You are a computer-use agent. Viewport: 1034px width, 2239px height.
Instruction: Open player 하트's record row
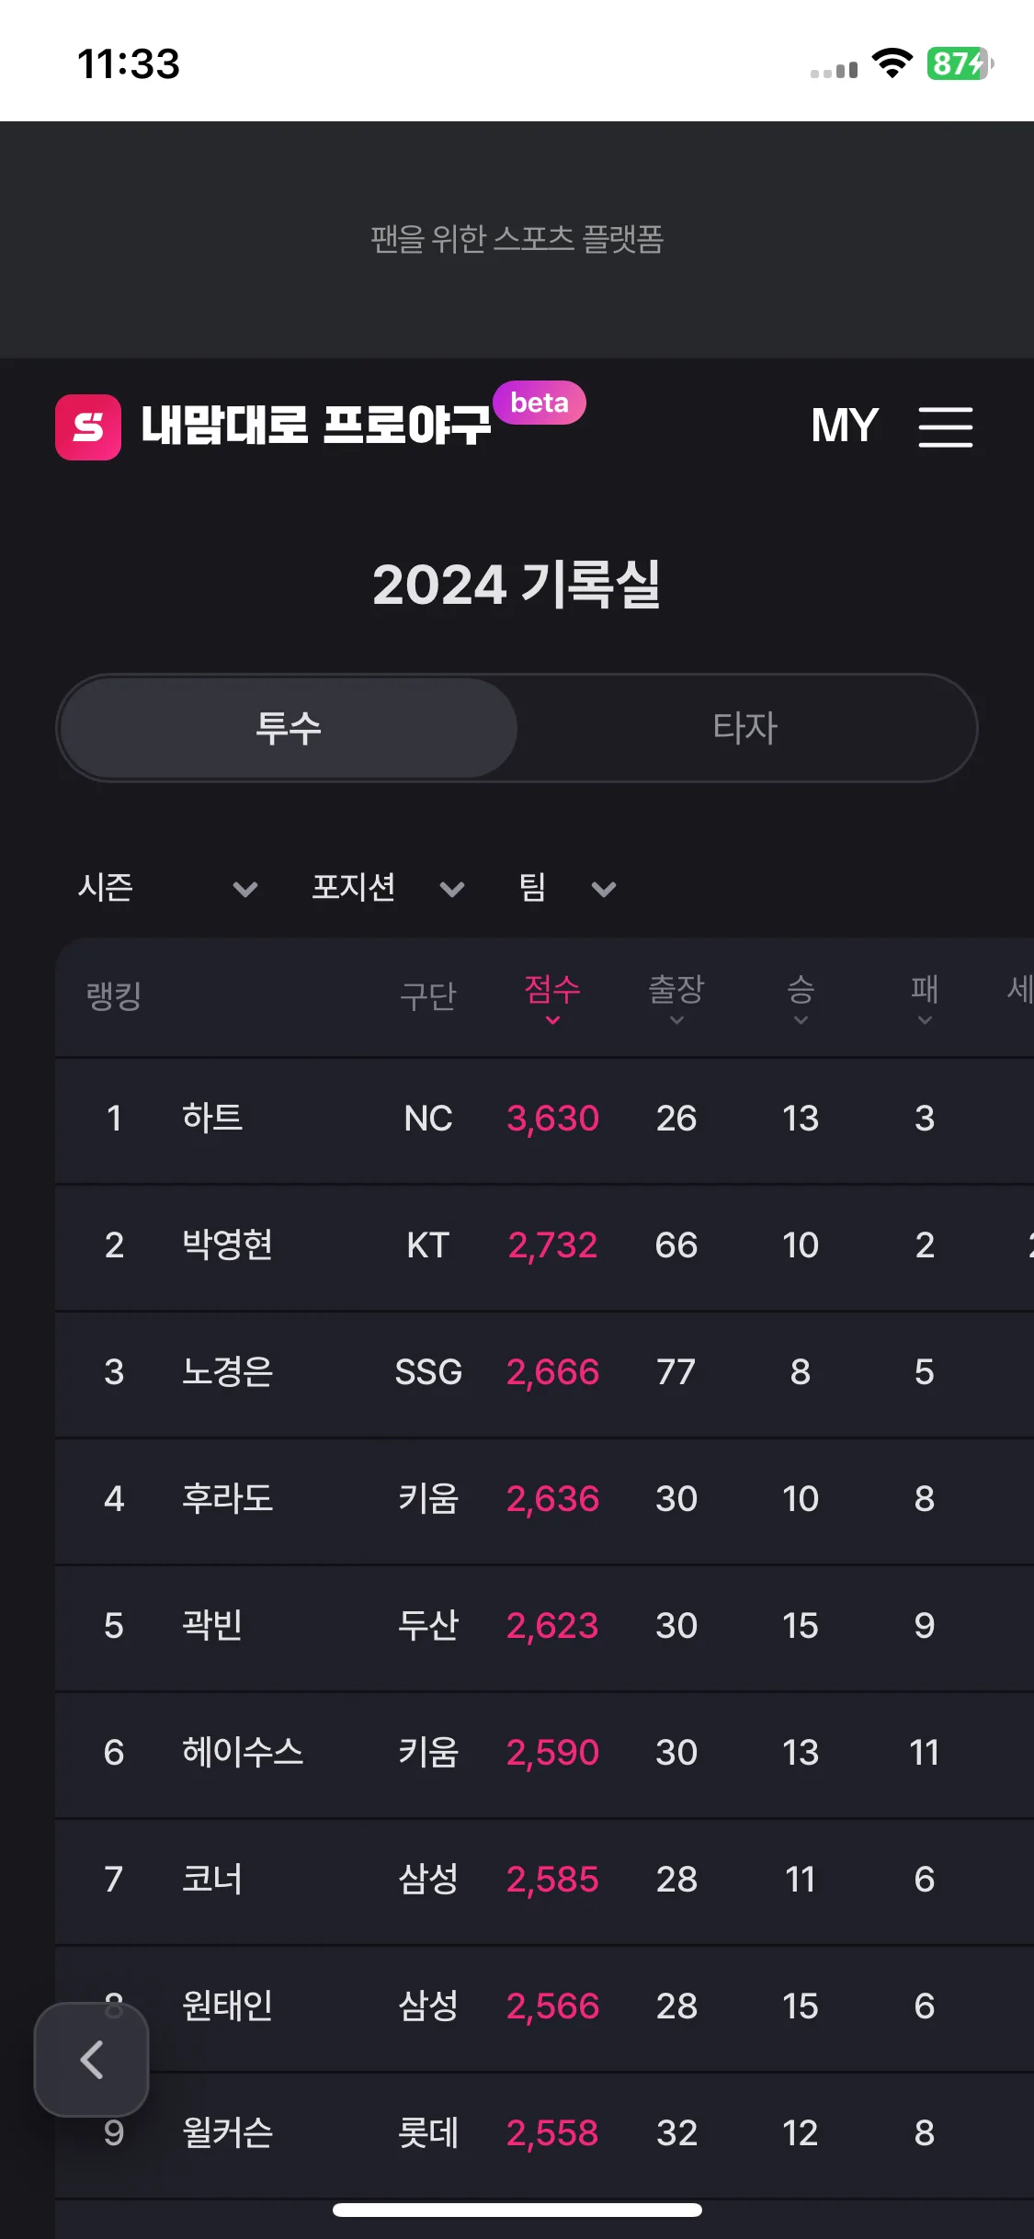pos(544,1120)
